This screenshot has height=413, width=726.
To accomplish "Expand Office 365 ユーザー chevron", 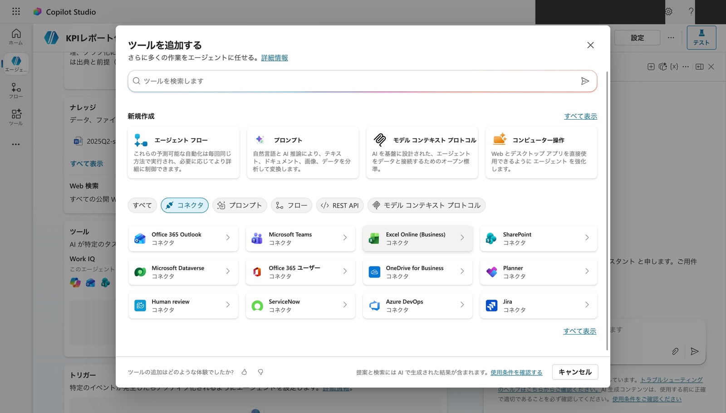I will [345, 271].
